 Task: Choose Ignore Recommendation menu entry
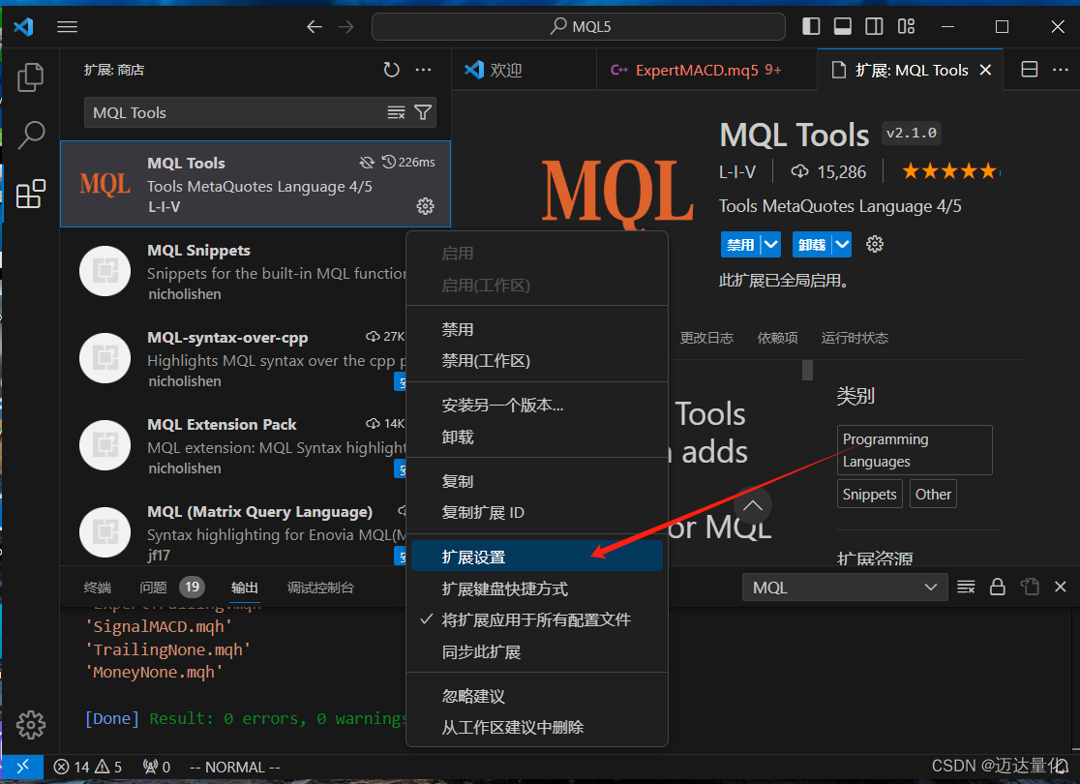536,696
